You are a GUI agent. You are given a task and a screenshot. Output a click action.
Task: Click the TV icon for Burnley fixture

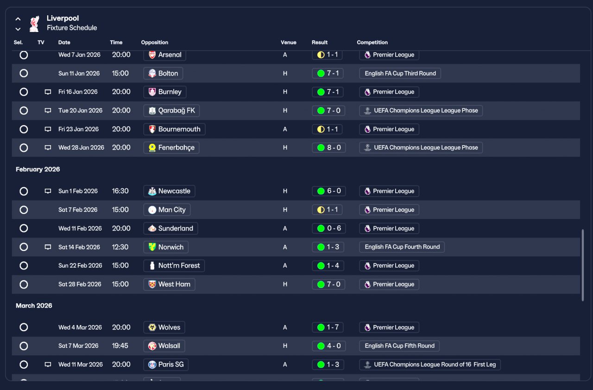pos(48,92)
